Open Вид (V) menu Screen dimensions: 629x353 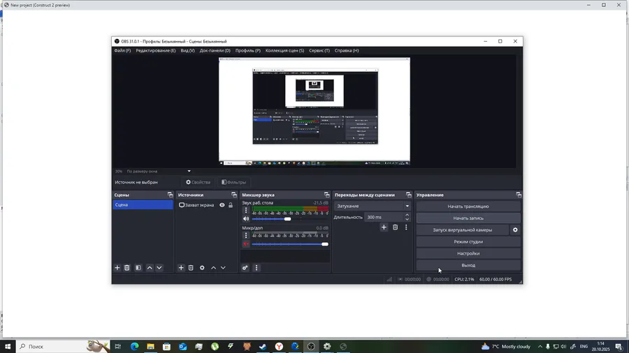tap(187, 50)
